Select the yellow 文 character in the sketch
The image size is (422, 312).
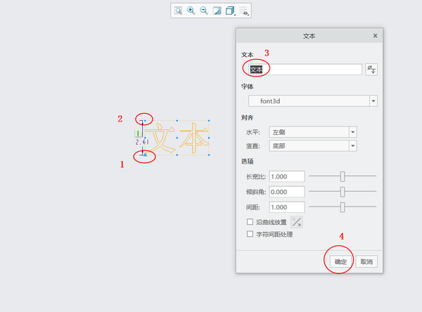pyautogui.click(x=160, y=139)
